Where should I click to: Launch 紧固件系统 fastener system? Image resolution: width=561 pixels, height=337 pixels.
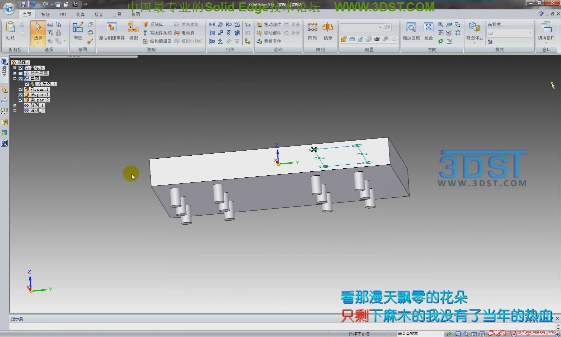pyautogui.click(x=157, y=33)
